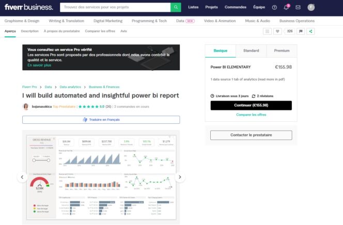The image size is (343, 225).
Task: Click Contacter le prestataire button
Action: (251, 135)
